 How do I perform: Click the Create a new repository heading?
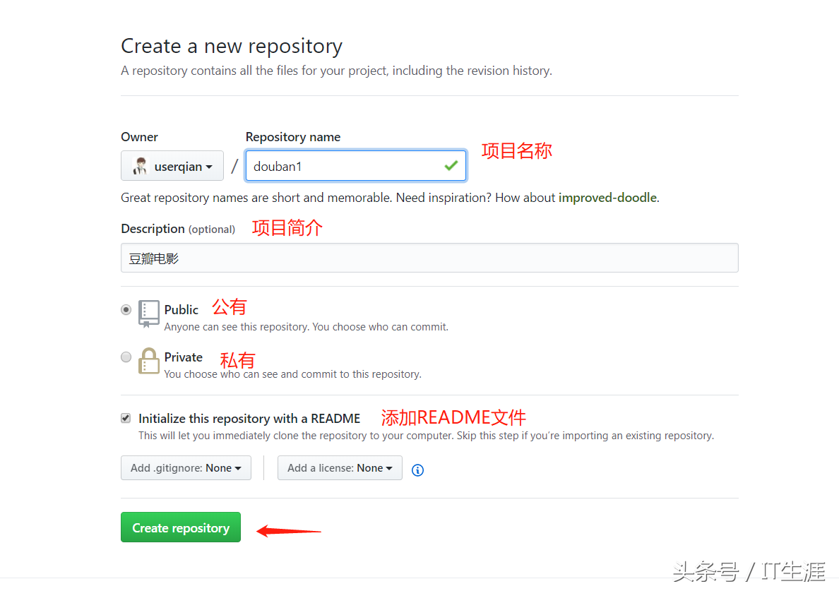pos(231,45)
